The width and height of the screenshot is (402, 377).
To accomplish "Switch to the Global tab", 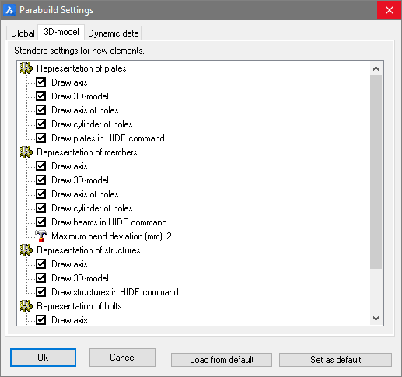I will 23,33.
